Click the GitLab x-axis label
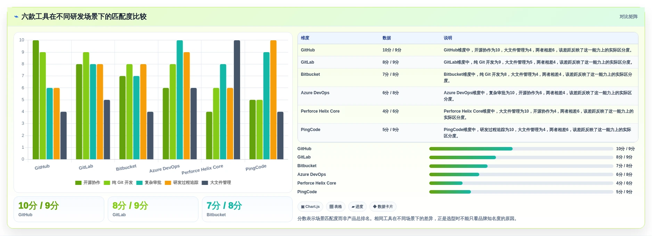The width and height of the screenshot is (652, 236). [x=86, y=167]
